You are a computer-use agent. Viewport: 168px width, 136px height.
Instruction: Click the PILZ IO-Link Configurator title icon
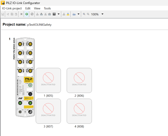tap(3, 3)
